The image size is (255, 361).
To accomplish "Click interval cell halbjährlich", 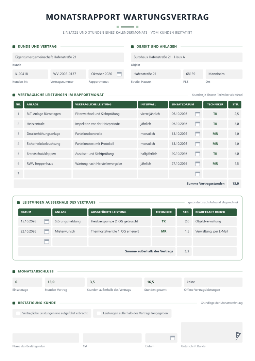I will (x=153, y=154).
